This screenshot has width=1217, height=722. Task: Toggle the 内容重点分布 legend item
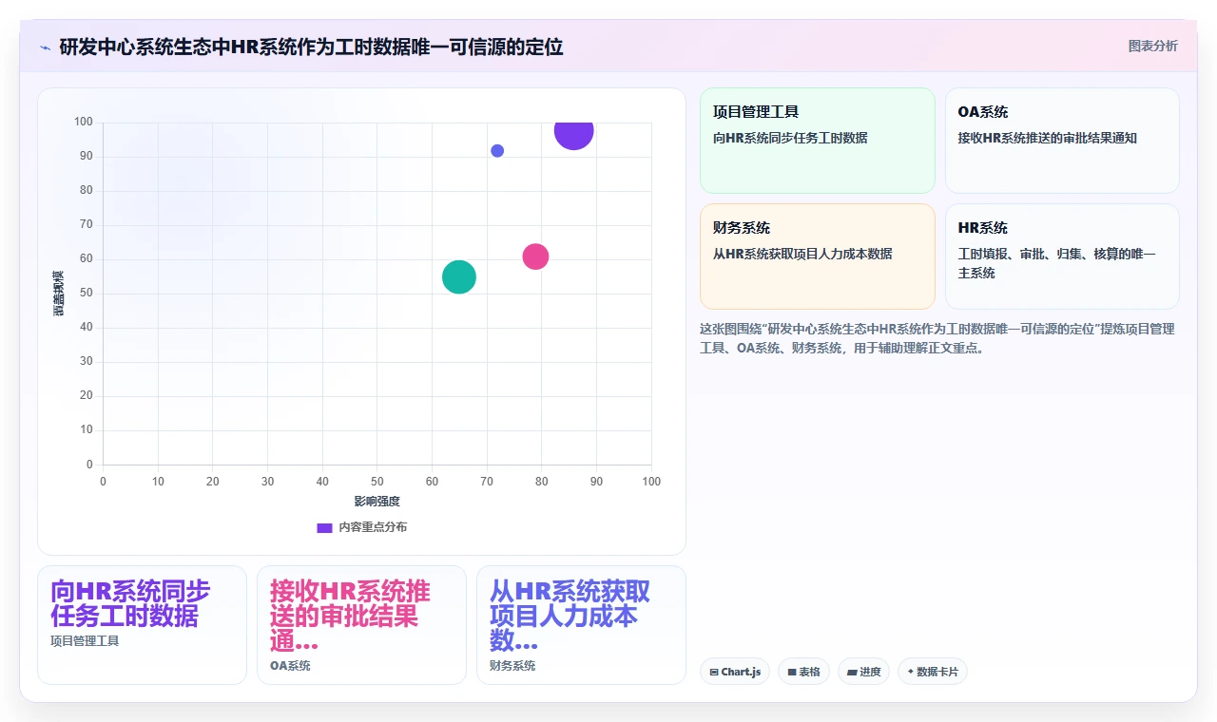361,527
